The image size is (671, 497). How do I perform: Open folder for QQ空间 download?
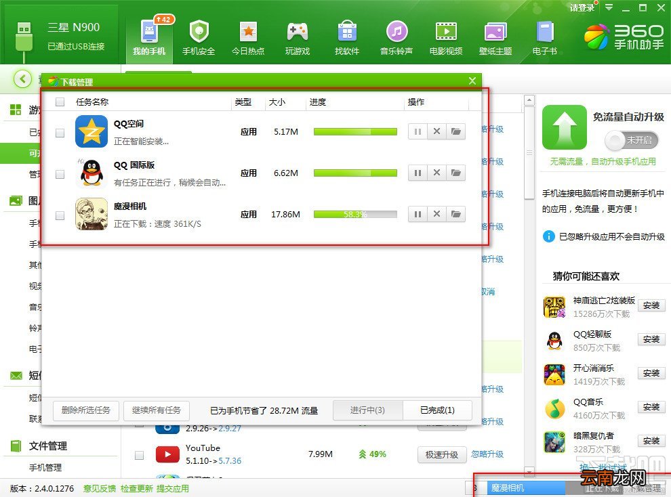click(x=455, y=131)
